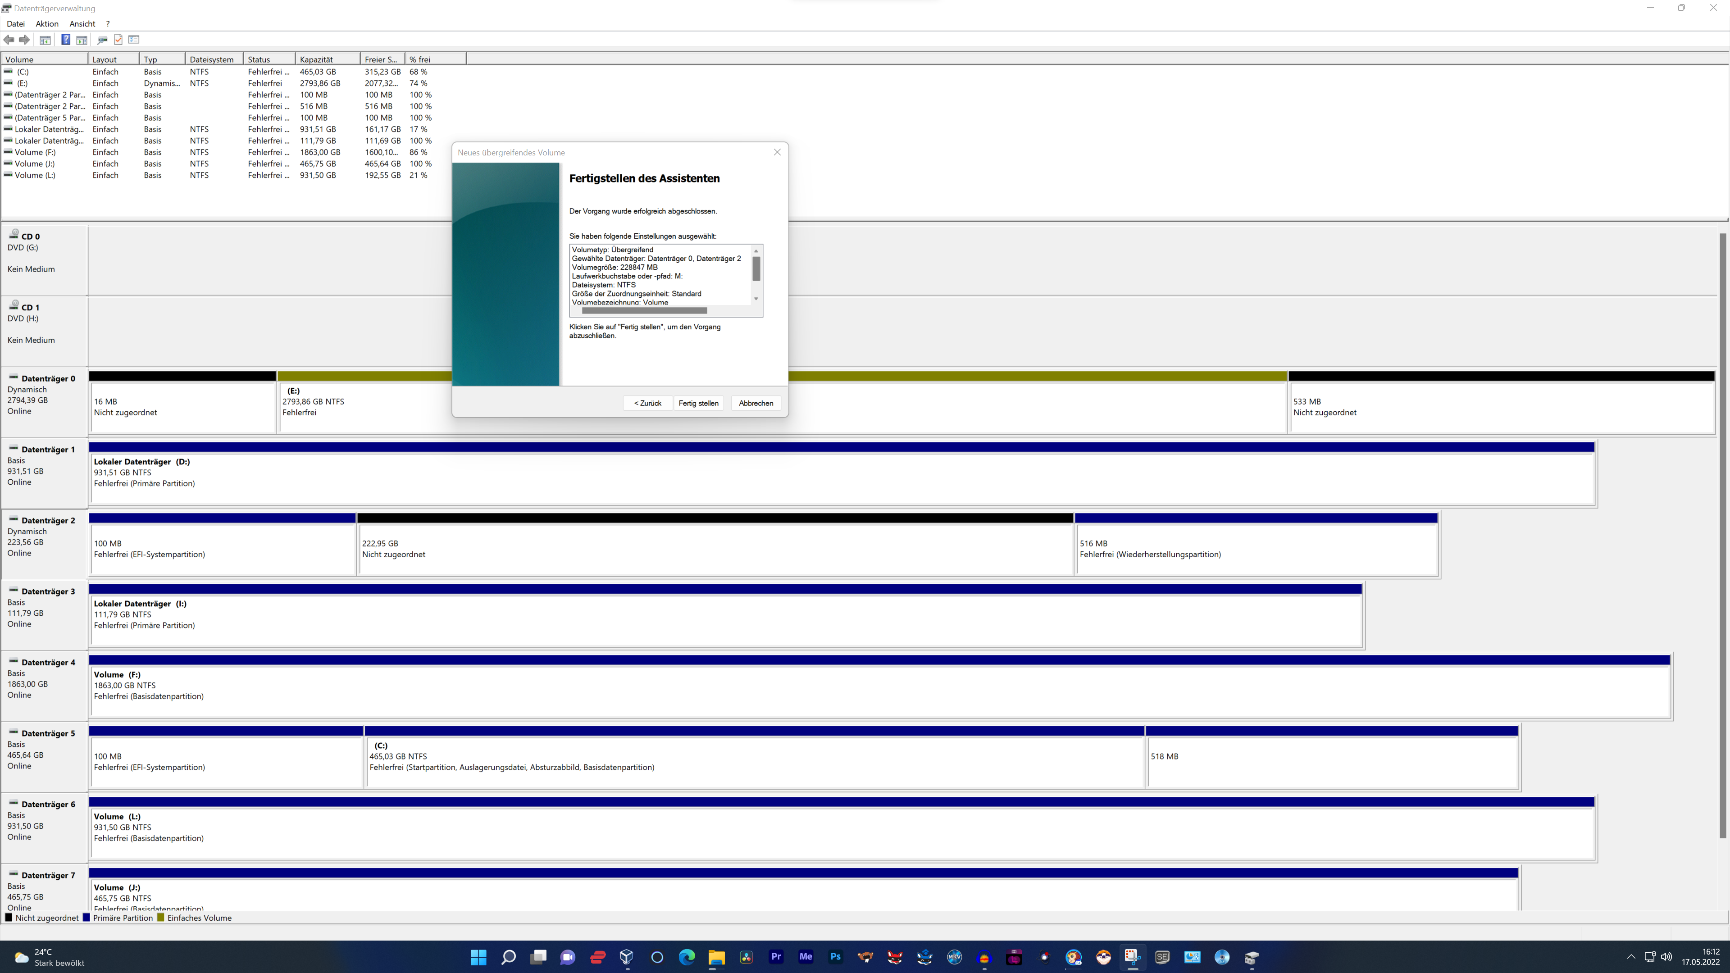Click the Forward arrow toolbar icon
This screenshot has height=973, width=1730.
tap(24, 40)
